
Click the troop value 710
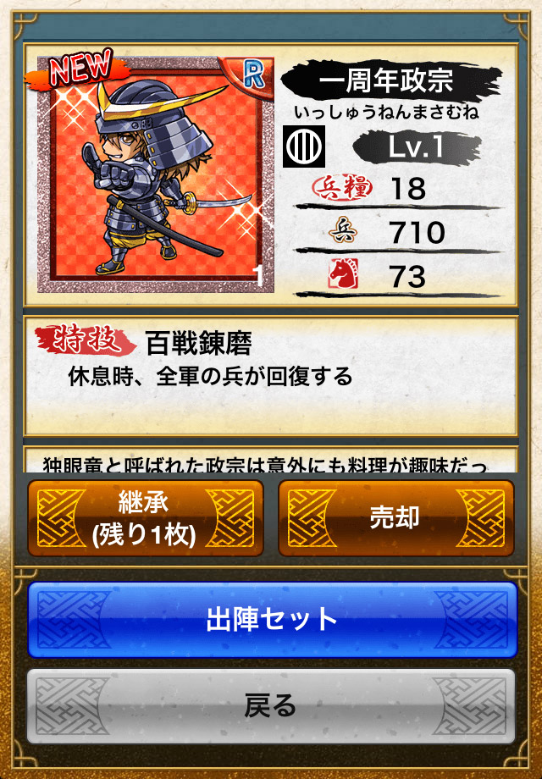point(417,233)
